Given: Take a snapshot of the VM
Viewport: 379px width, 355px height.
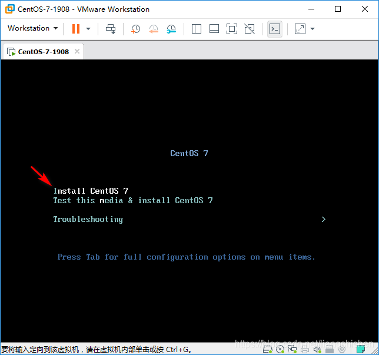Looking at the screenshot, I should click(x=135, y=29).
